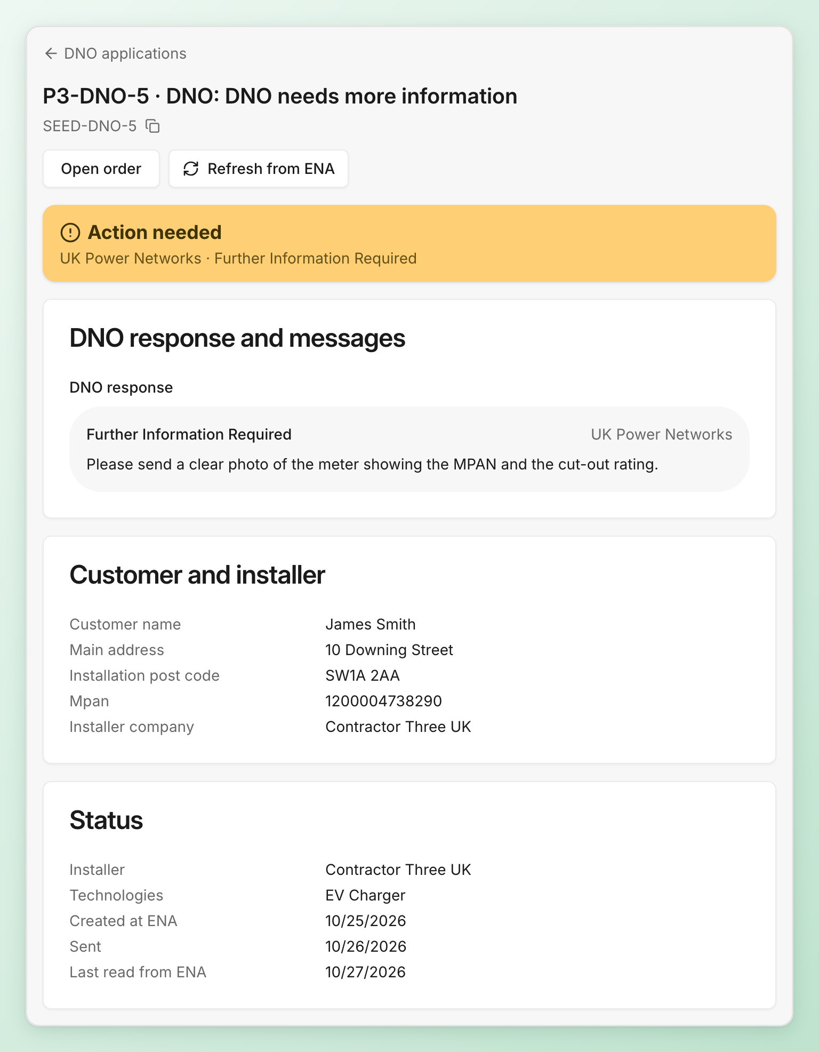819x1052 pixels.
Task: Select 'Further Information Required' in the response bubble
Action: pos(189,434)
